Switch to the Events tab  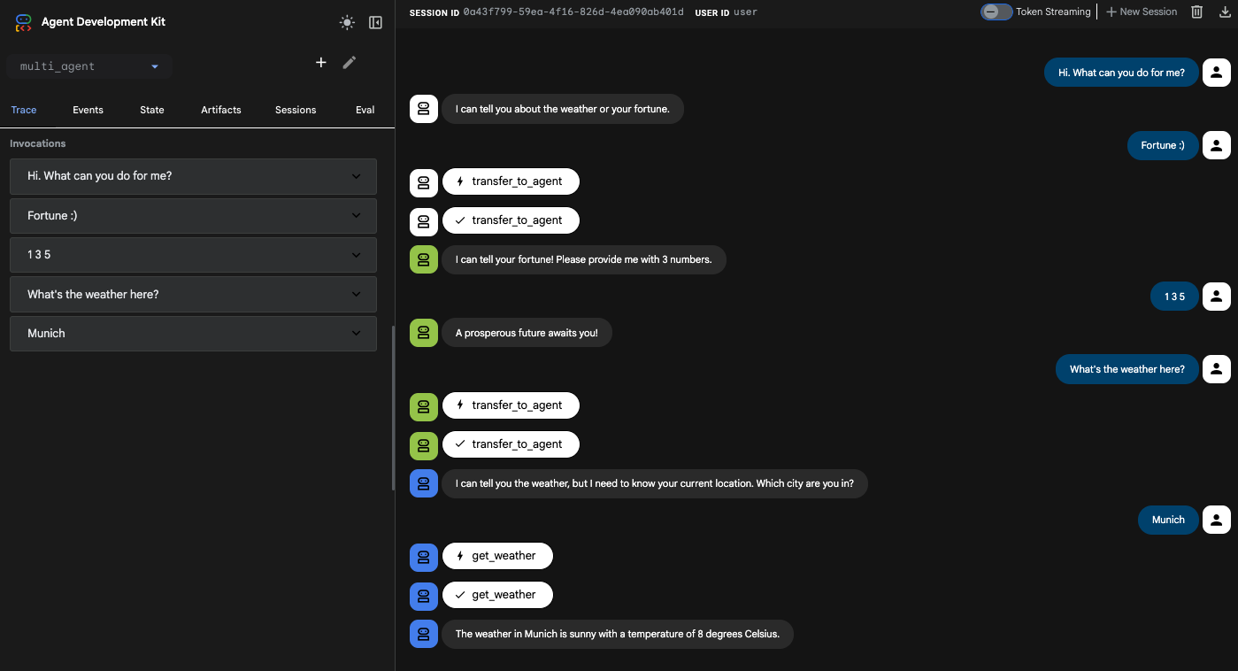[x=88, y=110]
